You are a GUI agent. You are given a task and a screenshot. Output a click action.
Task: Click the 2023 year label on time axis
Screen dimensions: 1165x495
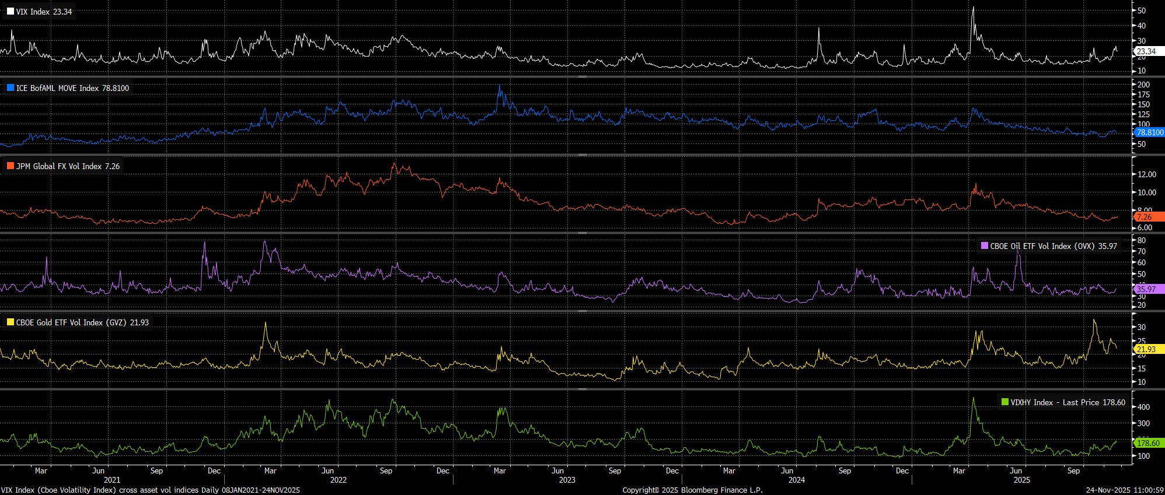[567, 480]
